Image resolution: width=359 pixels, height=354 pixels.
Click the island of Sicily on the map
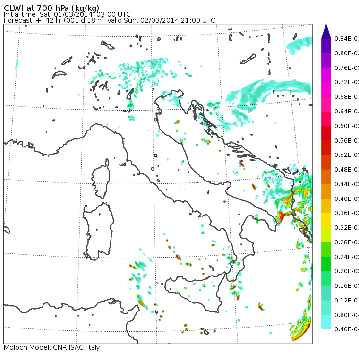pyautogui.click(x=195, y=292)
